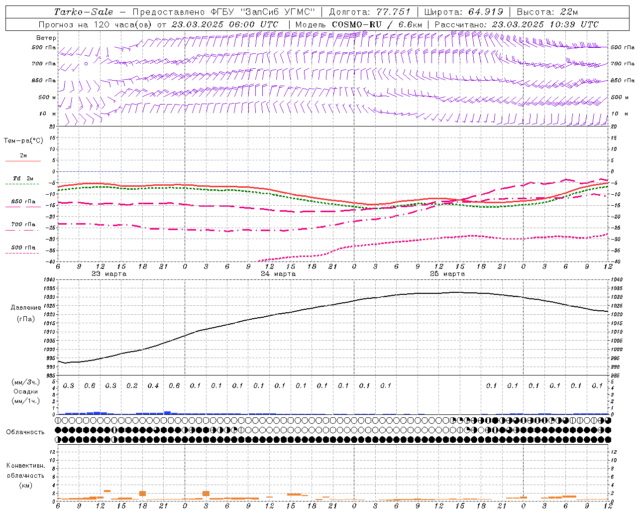Click the 'Конвективн.' convective cloud label
Image resolution: width=637 pixels, height=510 pixels.
click(25, 466)
